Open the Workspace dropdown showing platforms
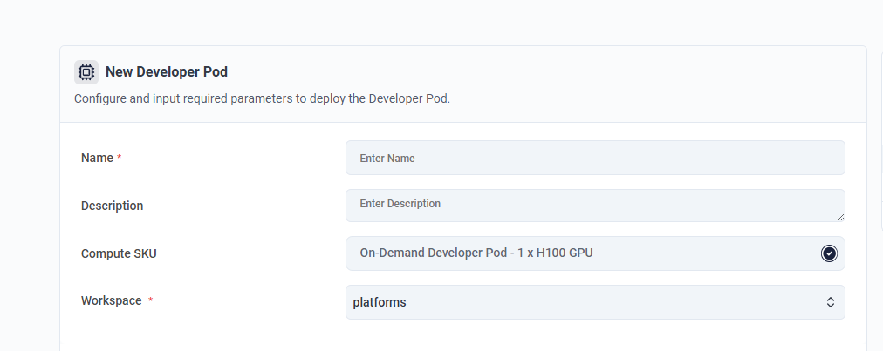 point(595,302)
